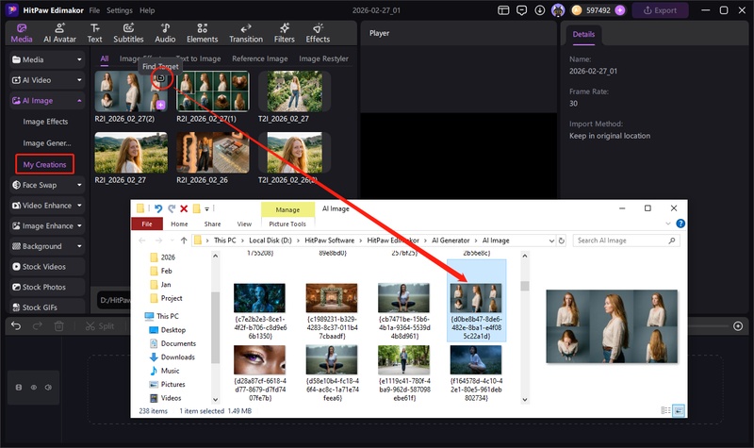Switch Explorer to large thumbnails view

click(x=679, y=410)
